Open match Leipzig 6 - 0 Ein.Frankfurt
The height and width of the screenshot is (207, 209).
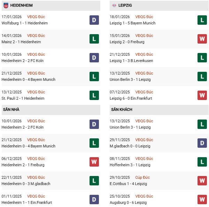pos(131,98)
